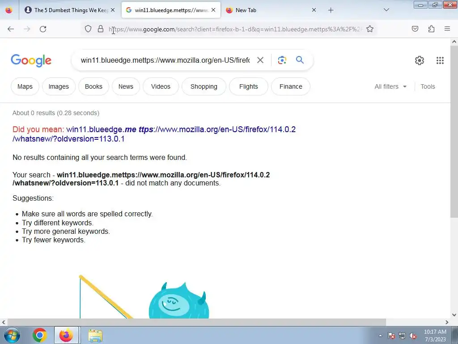Click the magnifier search button
This screenshot has width=458, height=344.
[300, 60]
